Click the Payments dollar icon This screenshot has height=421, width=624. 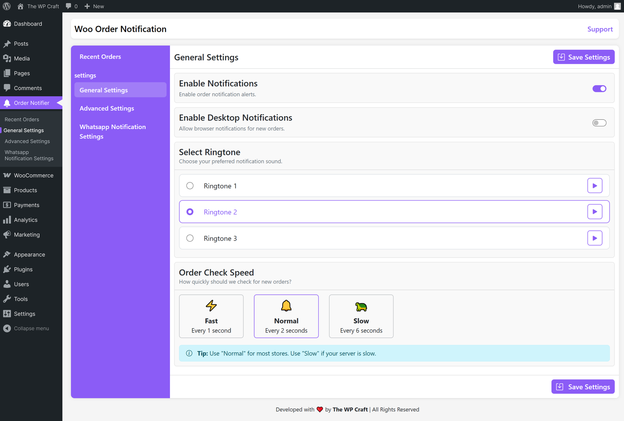point(7,205)
